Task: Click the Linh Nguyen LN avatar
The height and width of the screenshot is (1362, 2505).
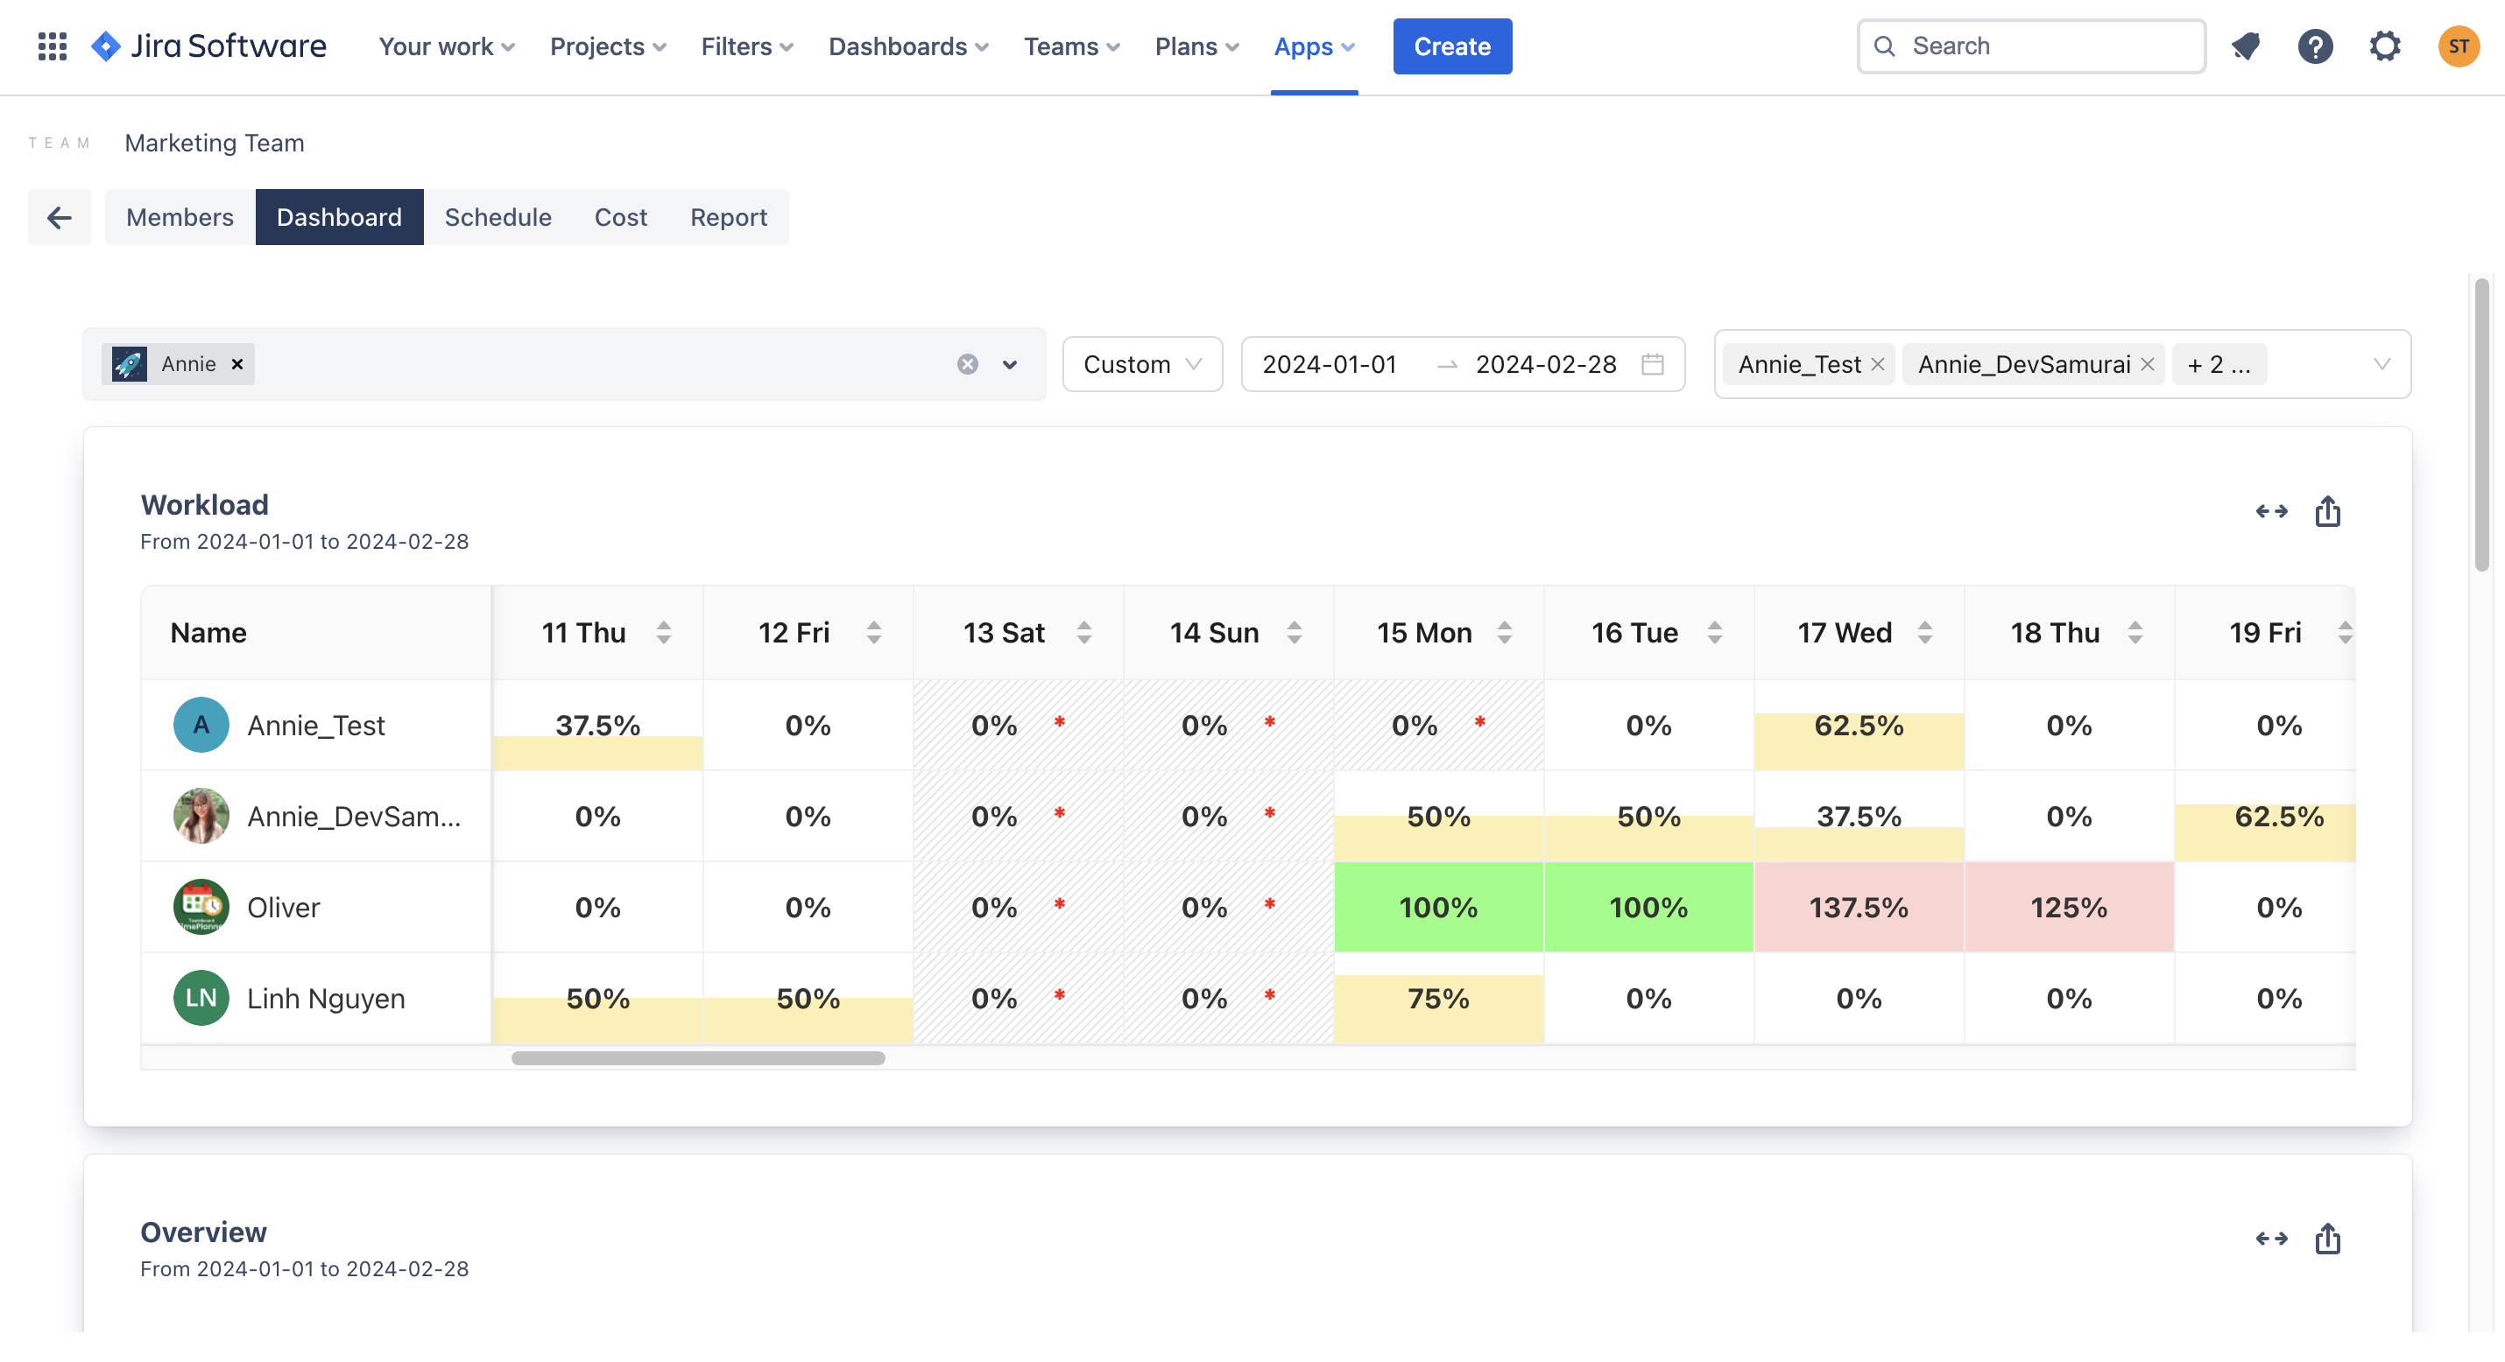Action: point(201,999)
